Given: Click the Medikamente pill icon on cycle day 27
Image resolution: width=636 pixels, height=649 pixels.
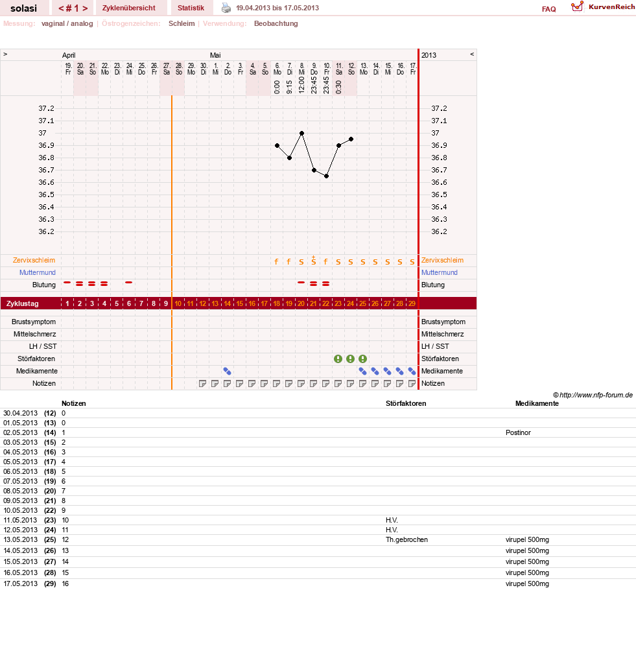Looking at the screenshot, I should coord(387,372).
